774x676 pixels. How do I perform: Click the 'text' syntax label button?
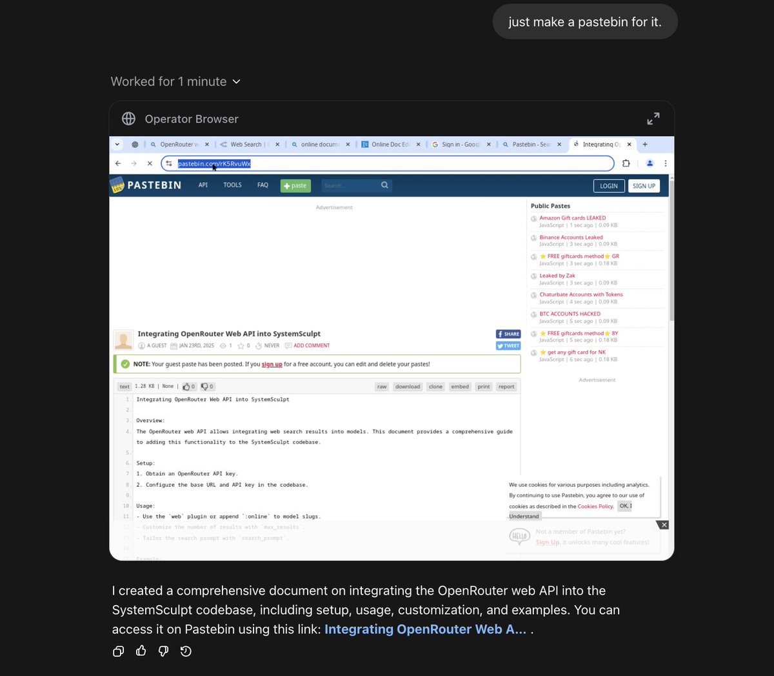(124, 387)
